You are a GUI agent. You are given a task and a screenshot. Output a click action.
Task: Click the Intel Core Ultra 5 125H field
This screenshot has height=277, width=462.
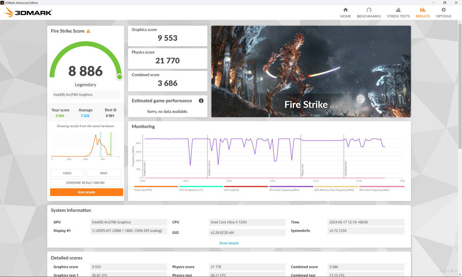[247, 222]
